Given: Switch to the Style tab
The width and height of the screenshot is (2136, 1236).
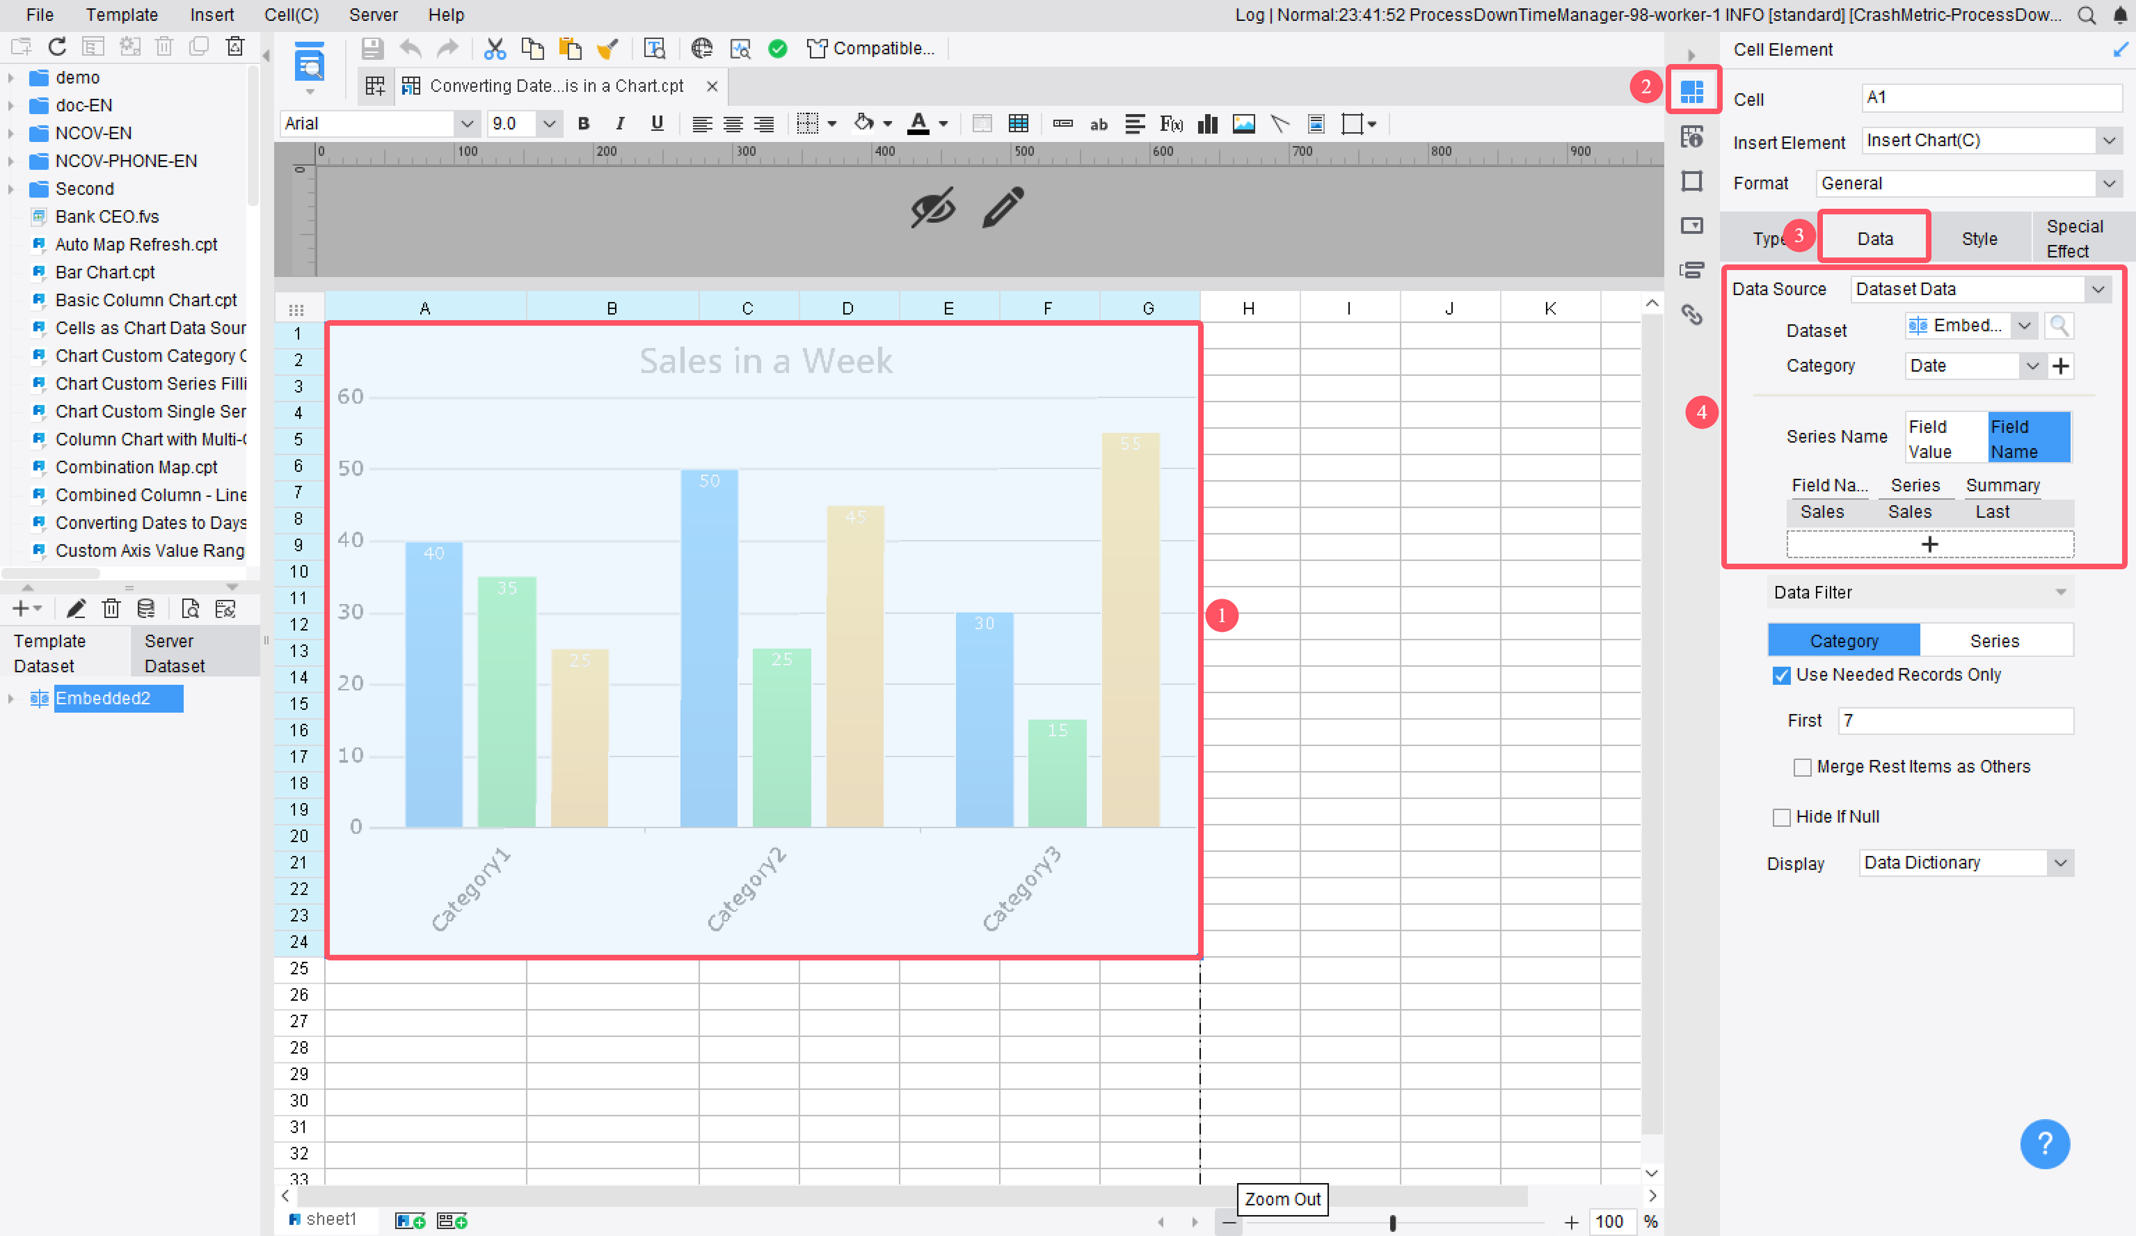Looking at the screenshot, I should click(1979, 239).
